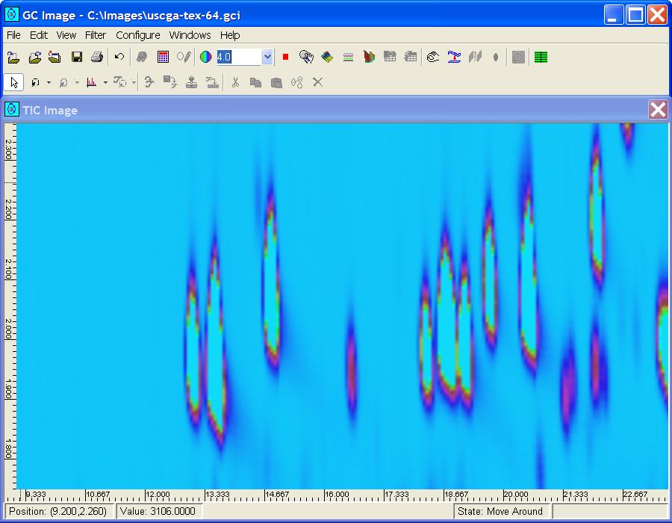Expand the arrow beside the zoom tool

(76, 82)
